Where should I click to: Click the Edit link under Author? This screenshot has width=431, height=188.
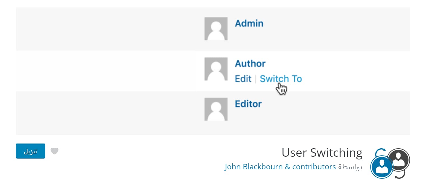(243, 79)
